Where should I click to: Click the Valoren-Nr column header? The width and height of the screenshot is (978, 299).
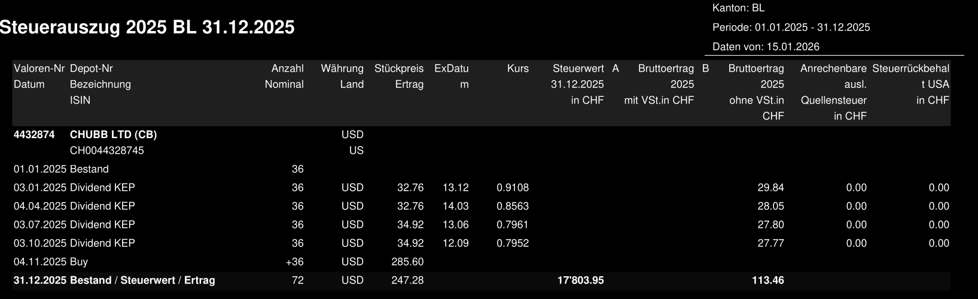click(39, 69)
